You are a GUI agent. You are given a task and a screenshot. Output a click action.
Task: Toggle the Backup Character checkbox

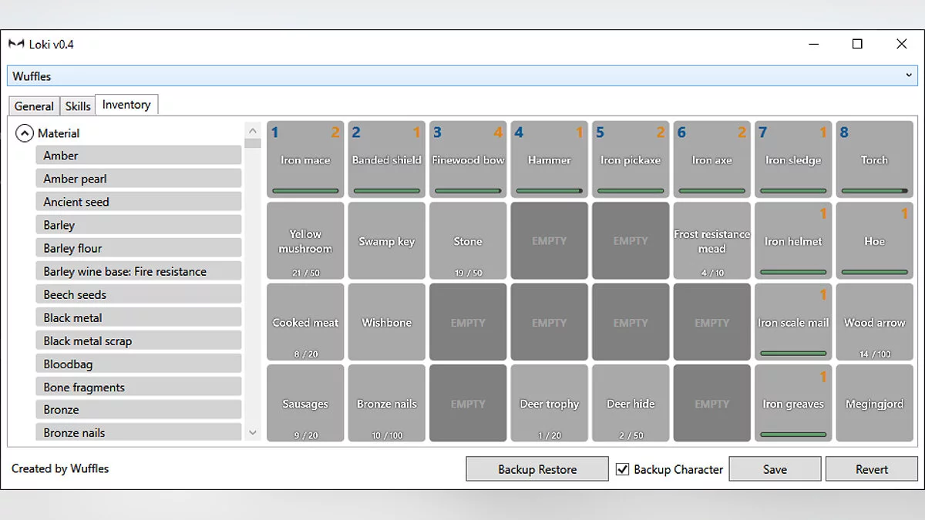[x=623, y=469]
